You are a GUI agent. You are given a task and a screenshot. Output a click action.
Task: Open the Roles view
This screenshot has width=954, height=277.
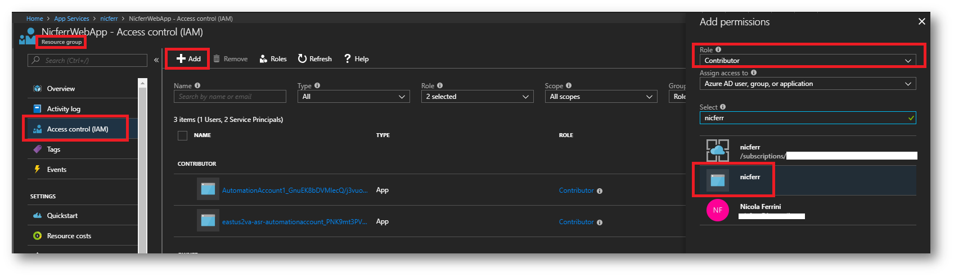pos(273,59)
